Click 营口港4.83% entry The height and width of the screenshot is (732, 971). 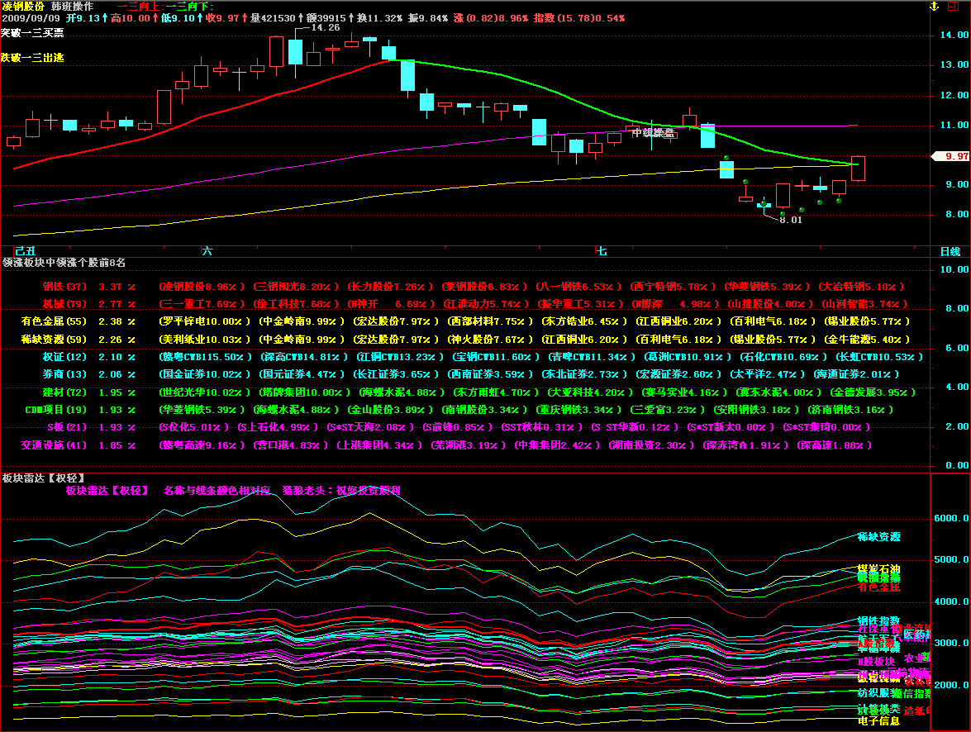291,445
